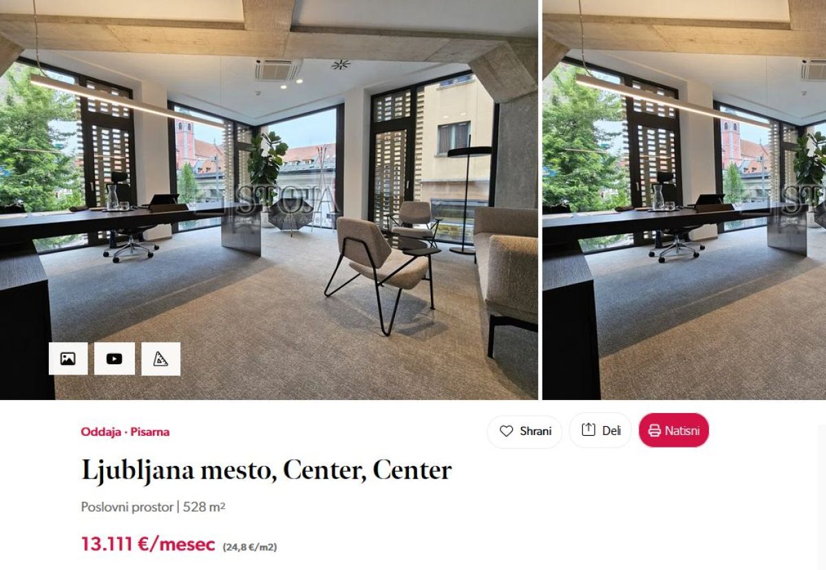Click the share arrow icon beside Deli
This screenshot has width=826, height=570.
[589, 430]
